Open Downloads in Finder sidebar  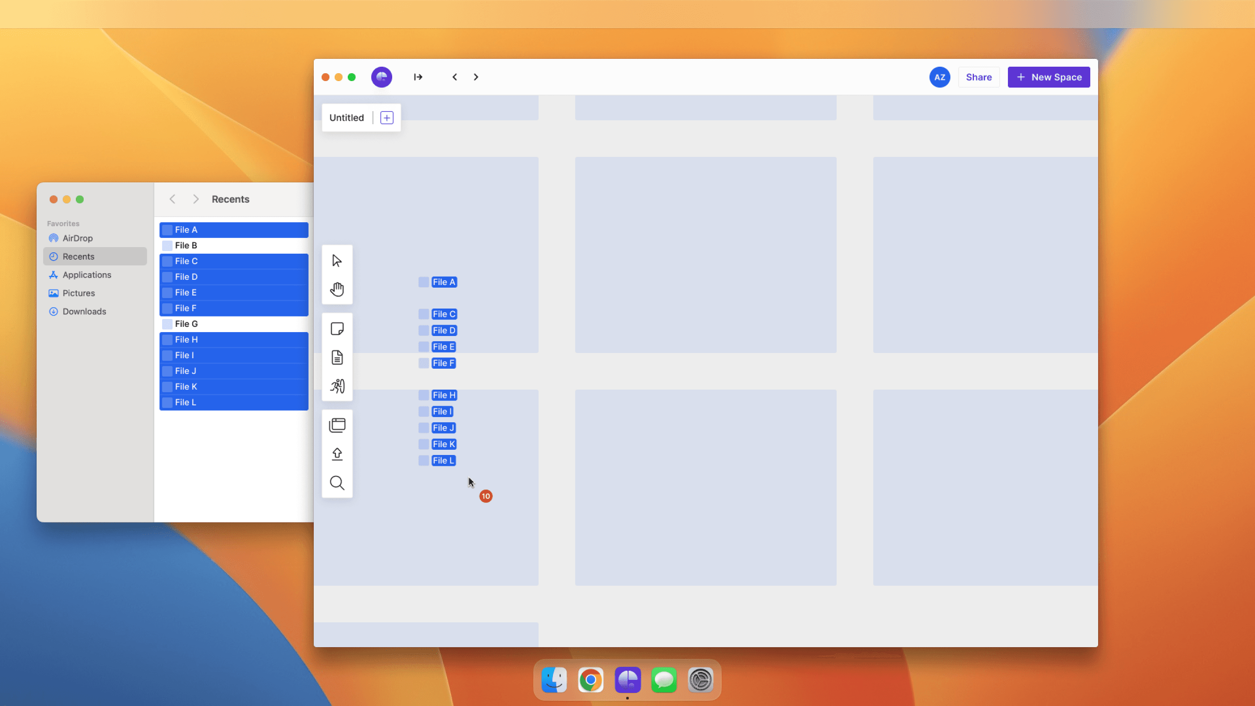coord(84,311)
